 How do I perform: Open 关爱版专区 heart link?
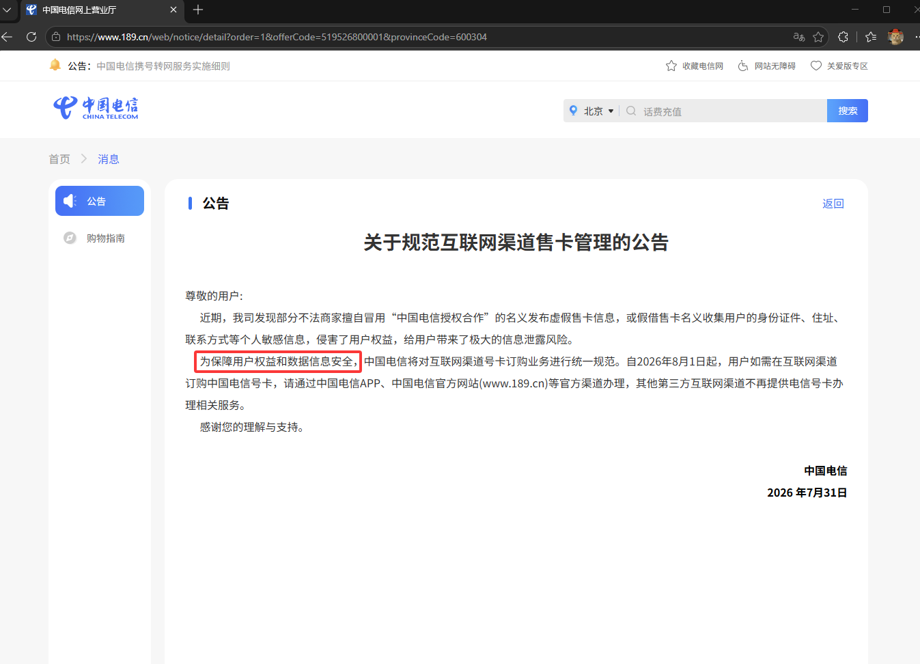point(839,66)
